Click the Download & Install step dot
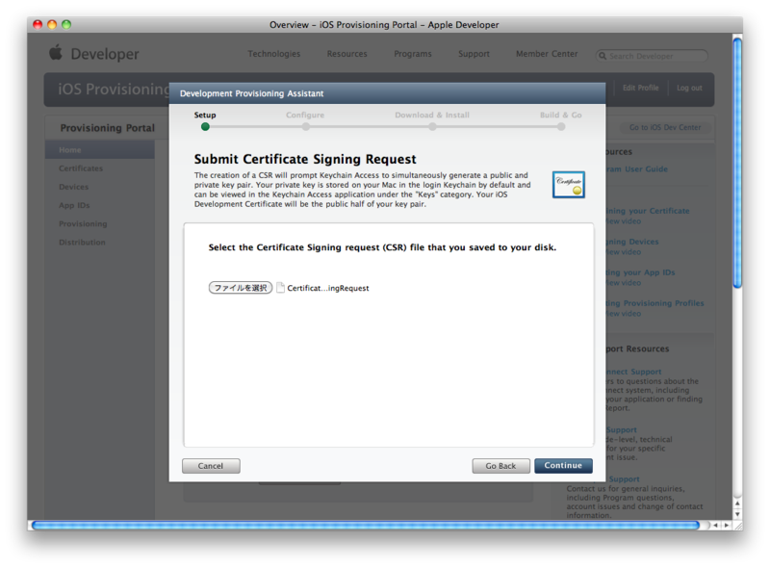The width and height of the screenshot is (770, 568). [x=432, y=127]
